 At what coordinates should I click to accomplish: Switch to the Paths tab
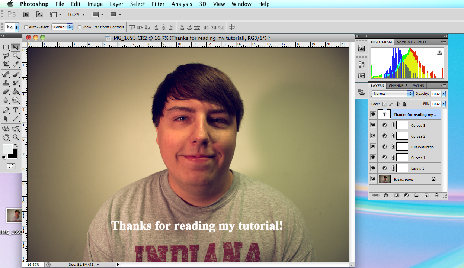418,86
